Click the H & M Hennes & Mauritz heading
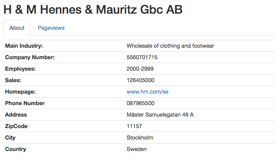The image size is (275, 160). click(93, 10)
